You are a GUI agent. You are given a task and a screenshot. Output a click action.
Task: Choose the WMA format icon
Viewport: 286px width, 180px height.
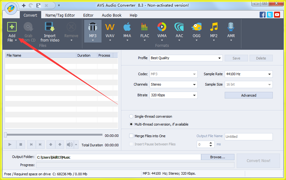coord(162,27)
